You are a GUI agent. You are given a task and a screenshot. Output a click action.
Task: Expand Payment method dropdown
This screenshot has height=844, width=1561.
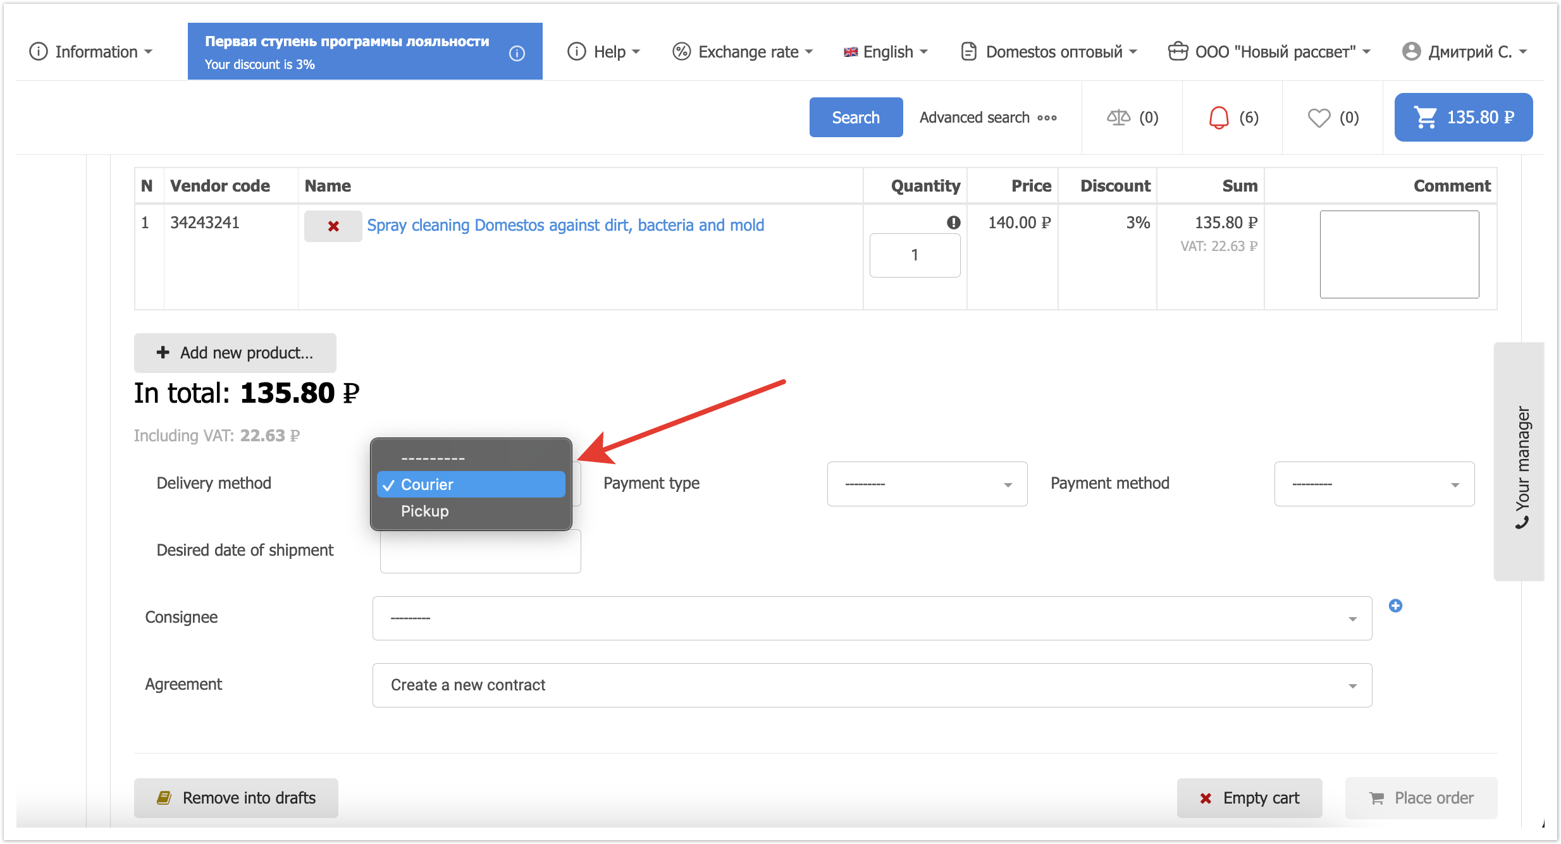point(1374,484)
